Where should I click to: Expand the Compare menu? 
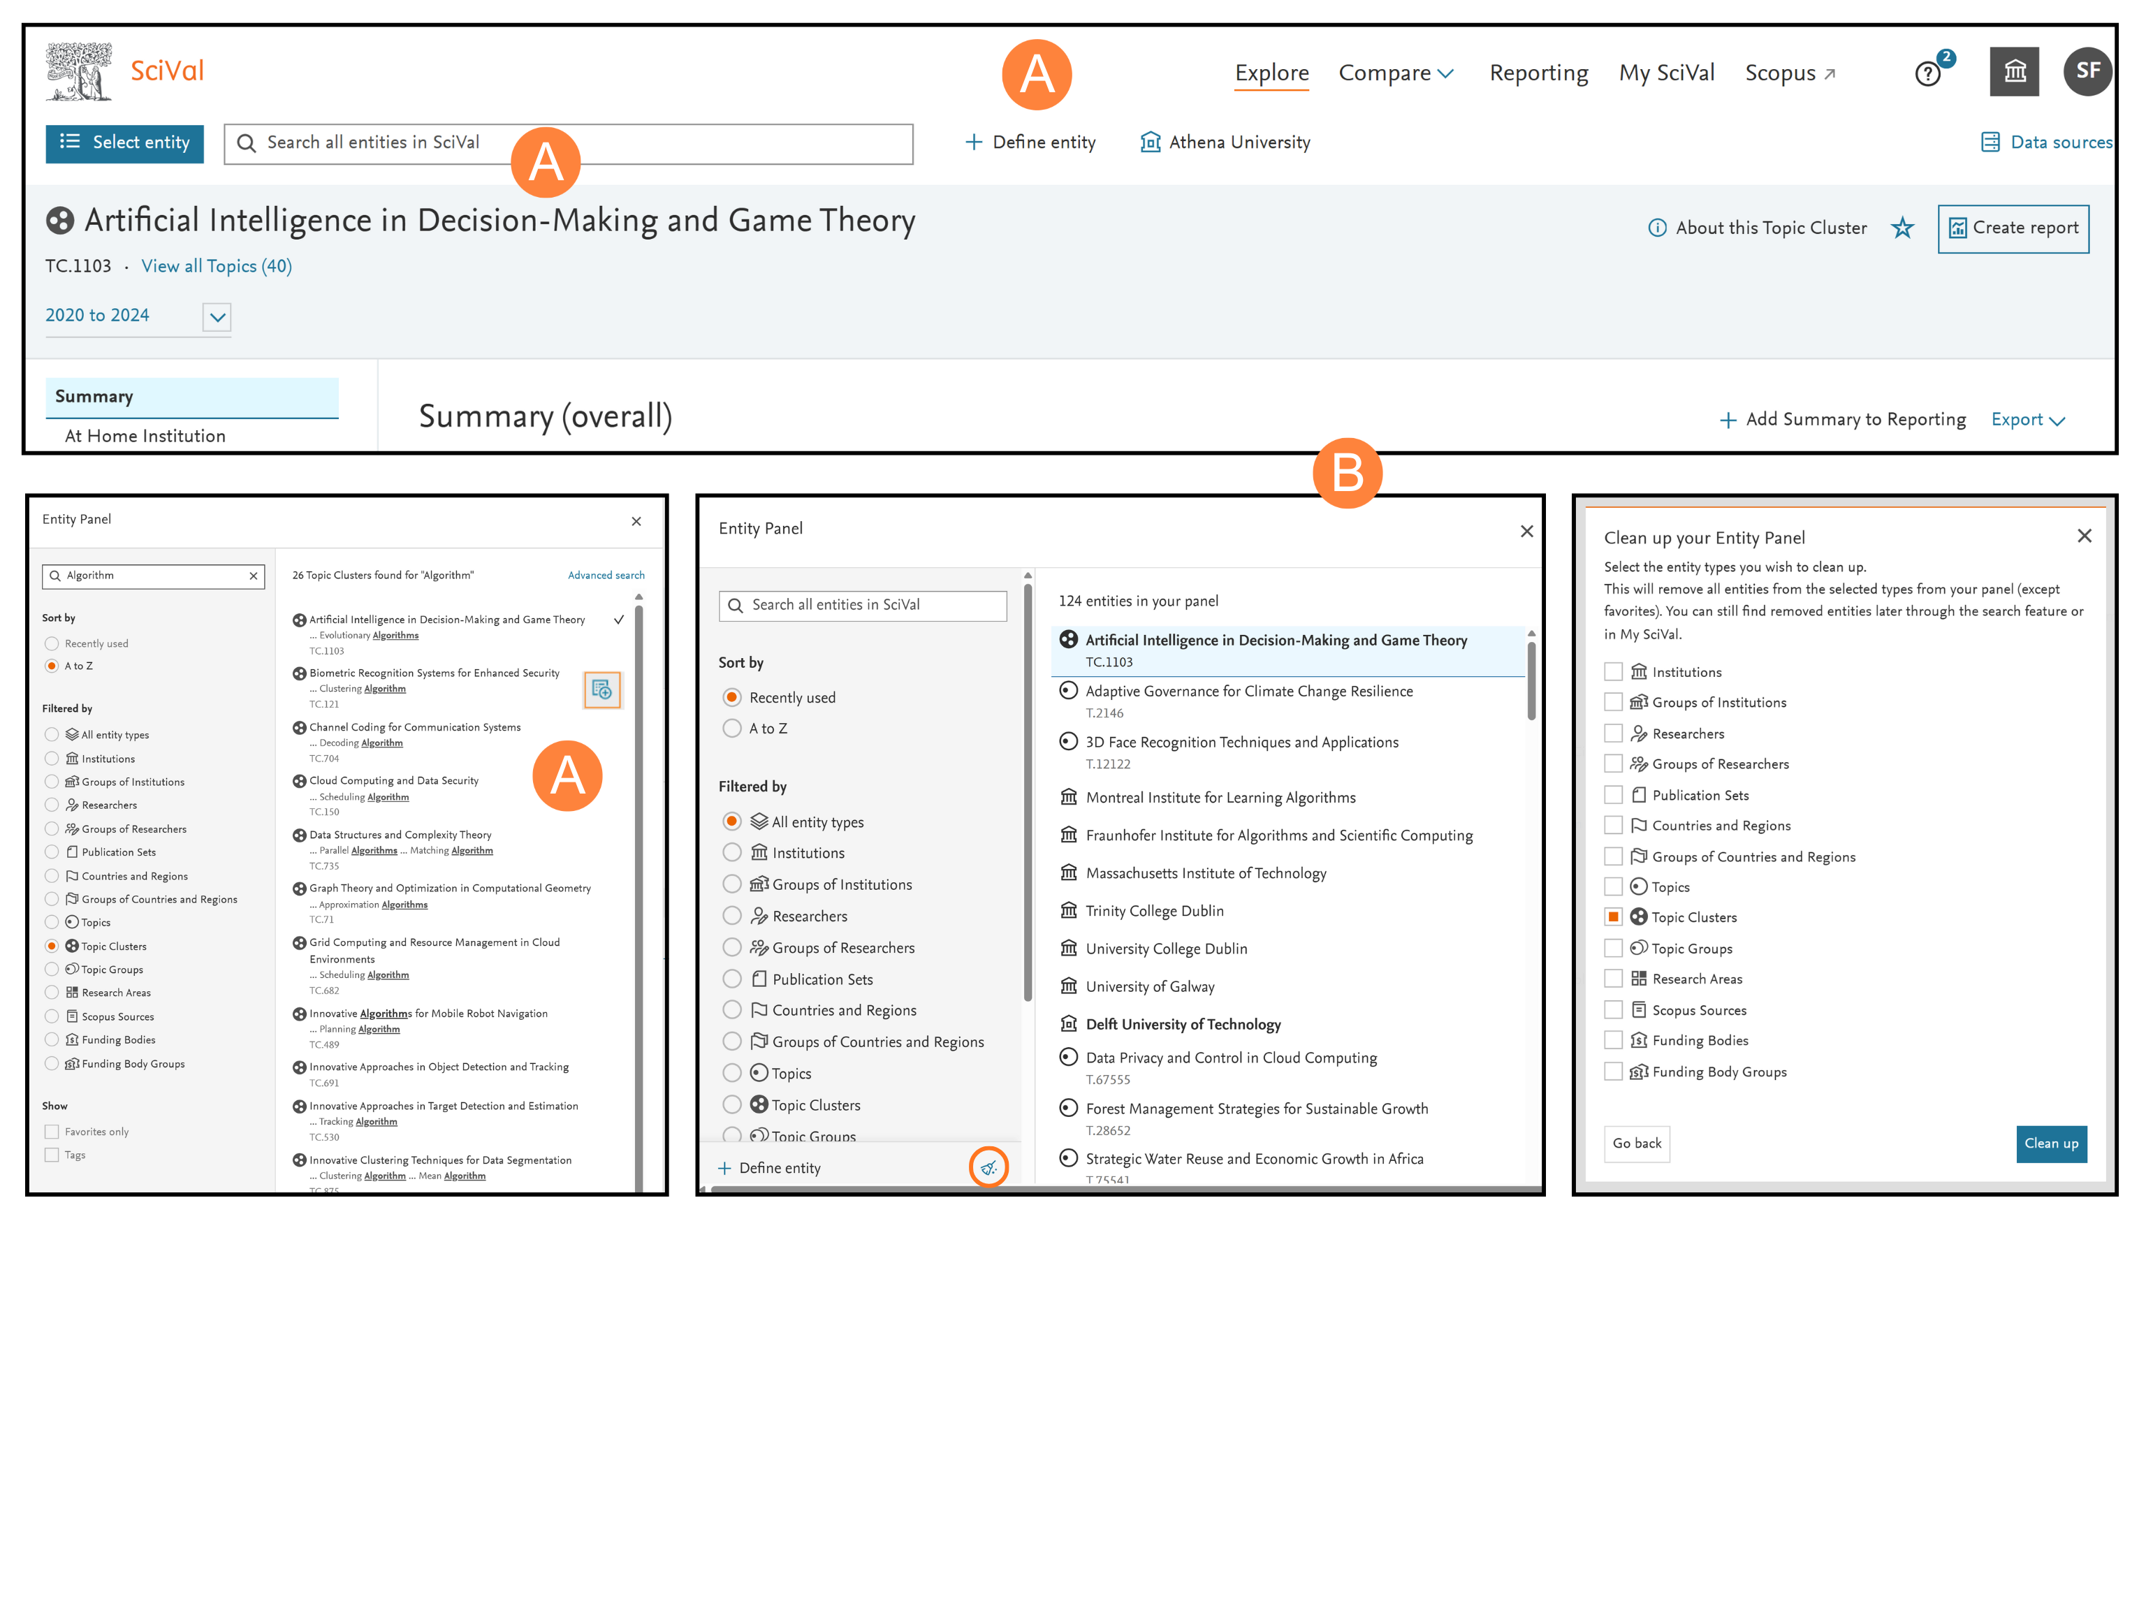1396,74
